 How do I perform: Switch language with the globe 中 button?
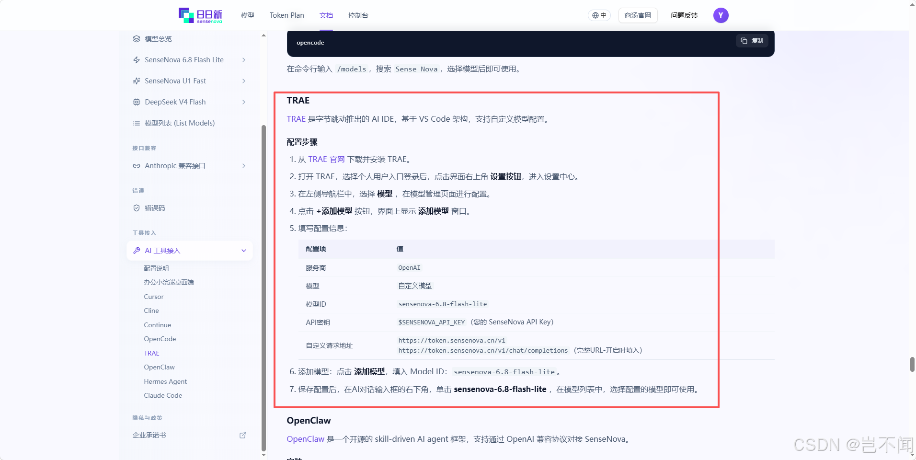[599, 15]
